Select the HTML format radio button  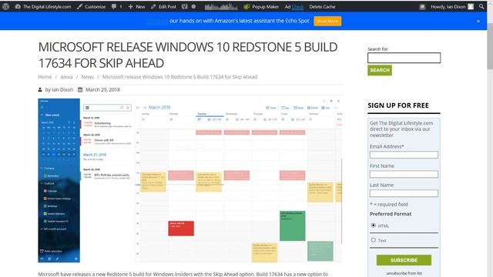[x=373, y=225]
